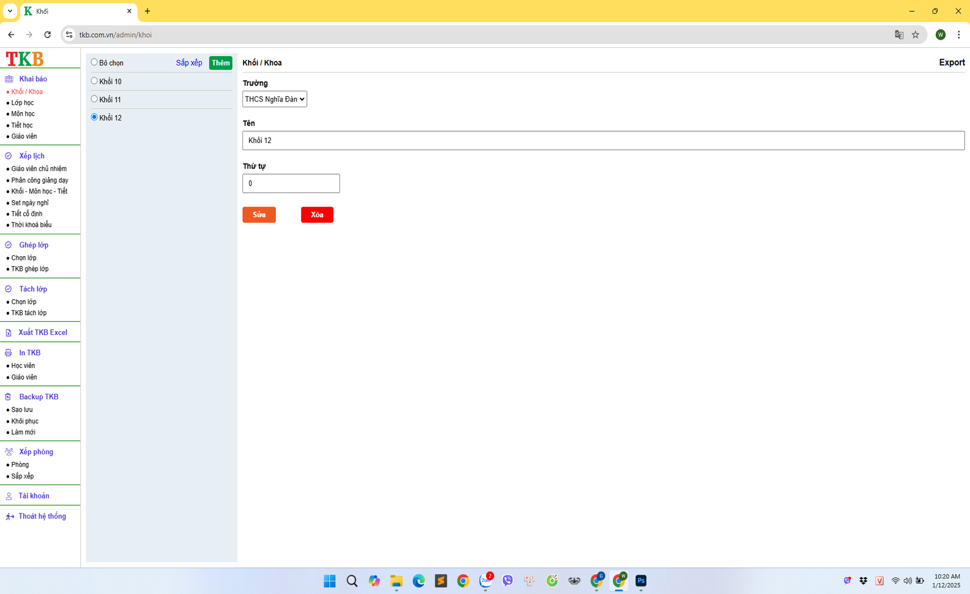Select the Khối 11 radio button
Viewport: 970px width, 594px height.
(x=94, y=99)
